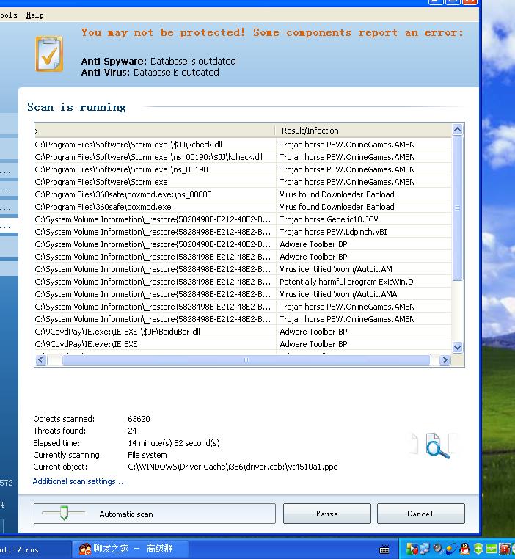Click the Objects scanned value 63620

139,419
